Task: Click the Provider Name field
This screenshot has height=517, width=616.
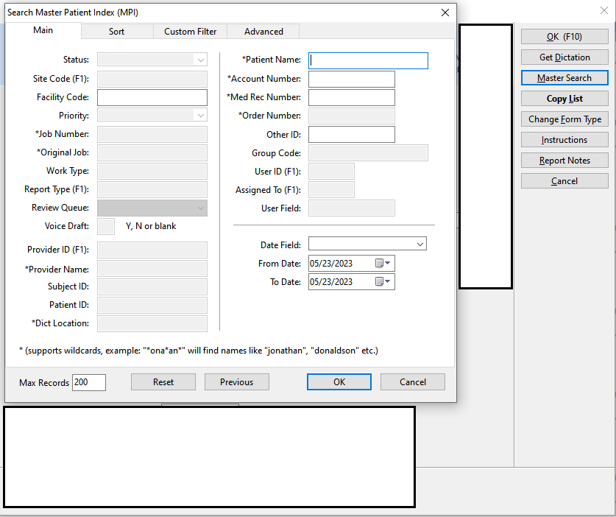Action: tap(152, 269)
